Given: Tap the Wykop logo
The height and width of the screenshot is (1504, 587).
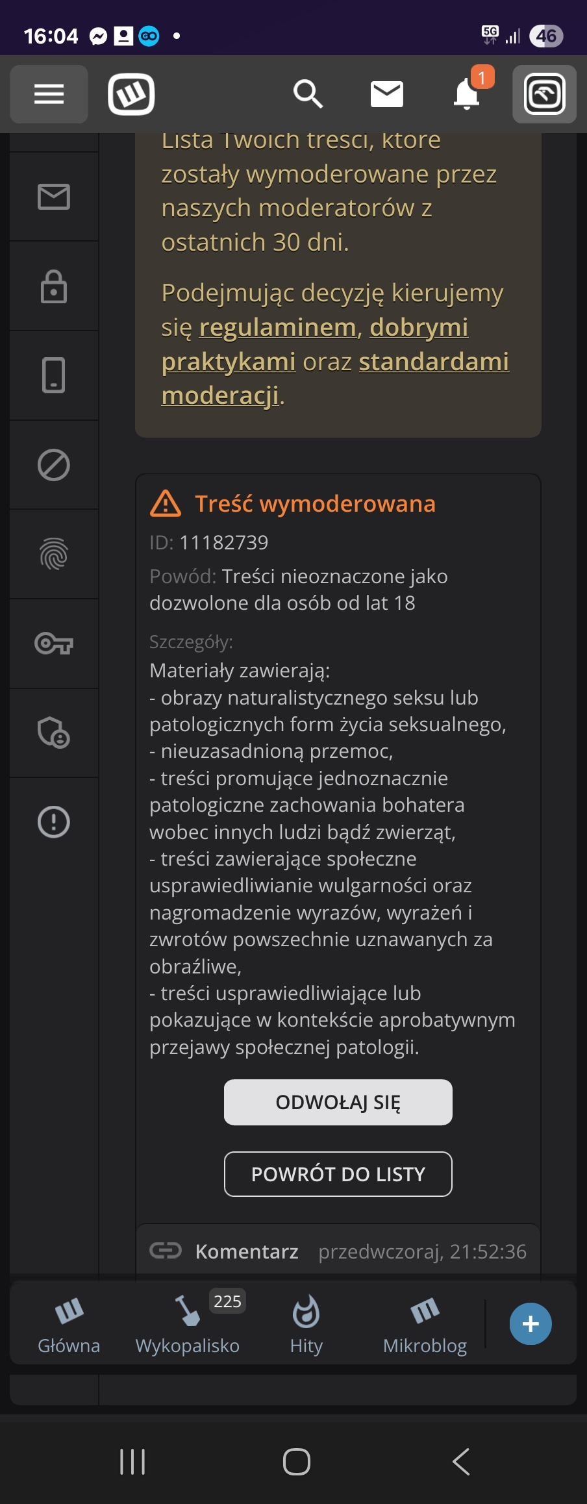Looking at the screenshot, I should point(131,94).
